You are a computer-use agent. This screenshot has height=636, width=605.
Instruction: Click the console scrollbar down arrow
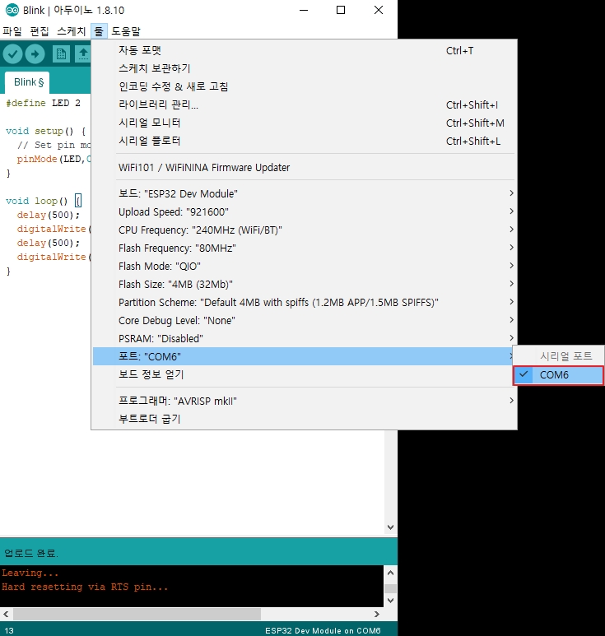point(390,601)
